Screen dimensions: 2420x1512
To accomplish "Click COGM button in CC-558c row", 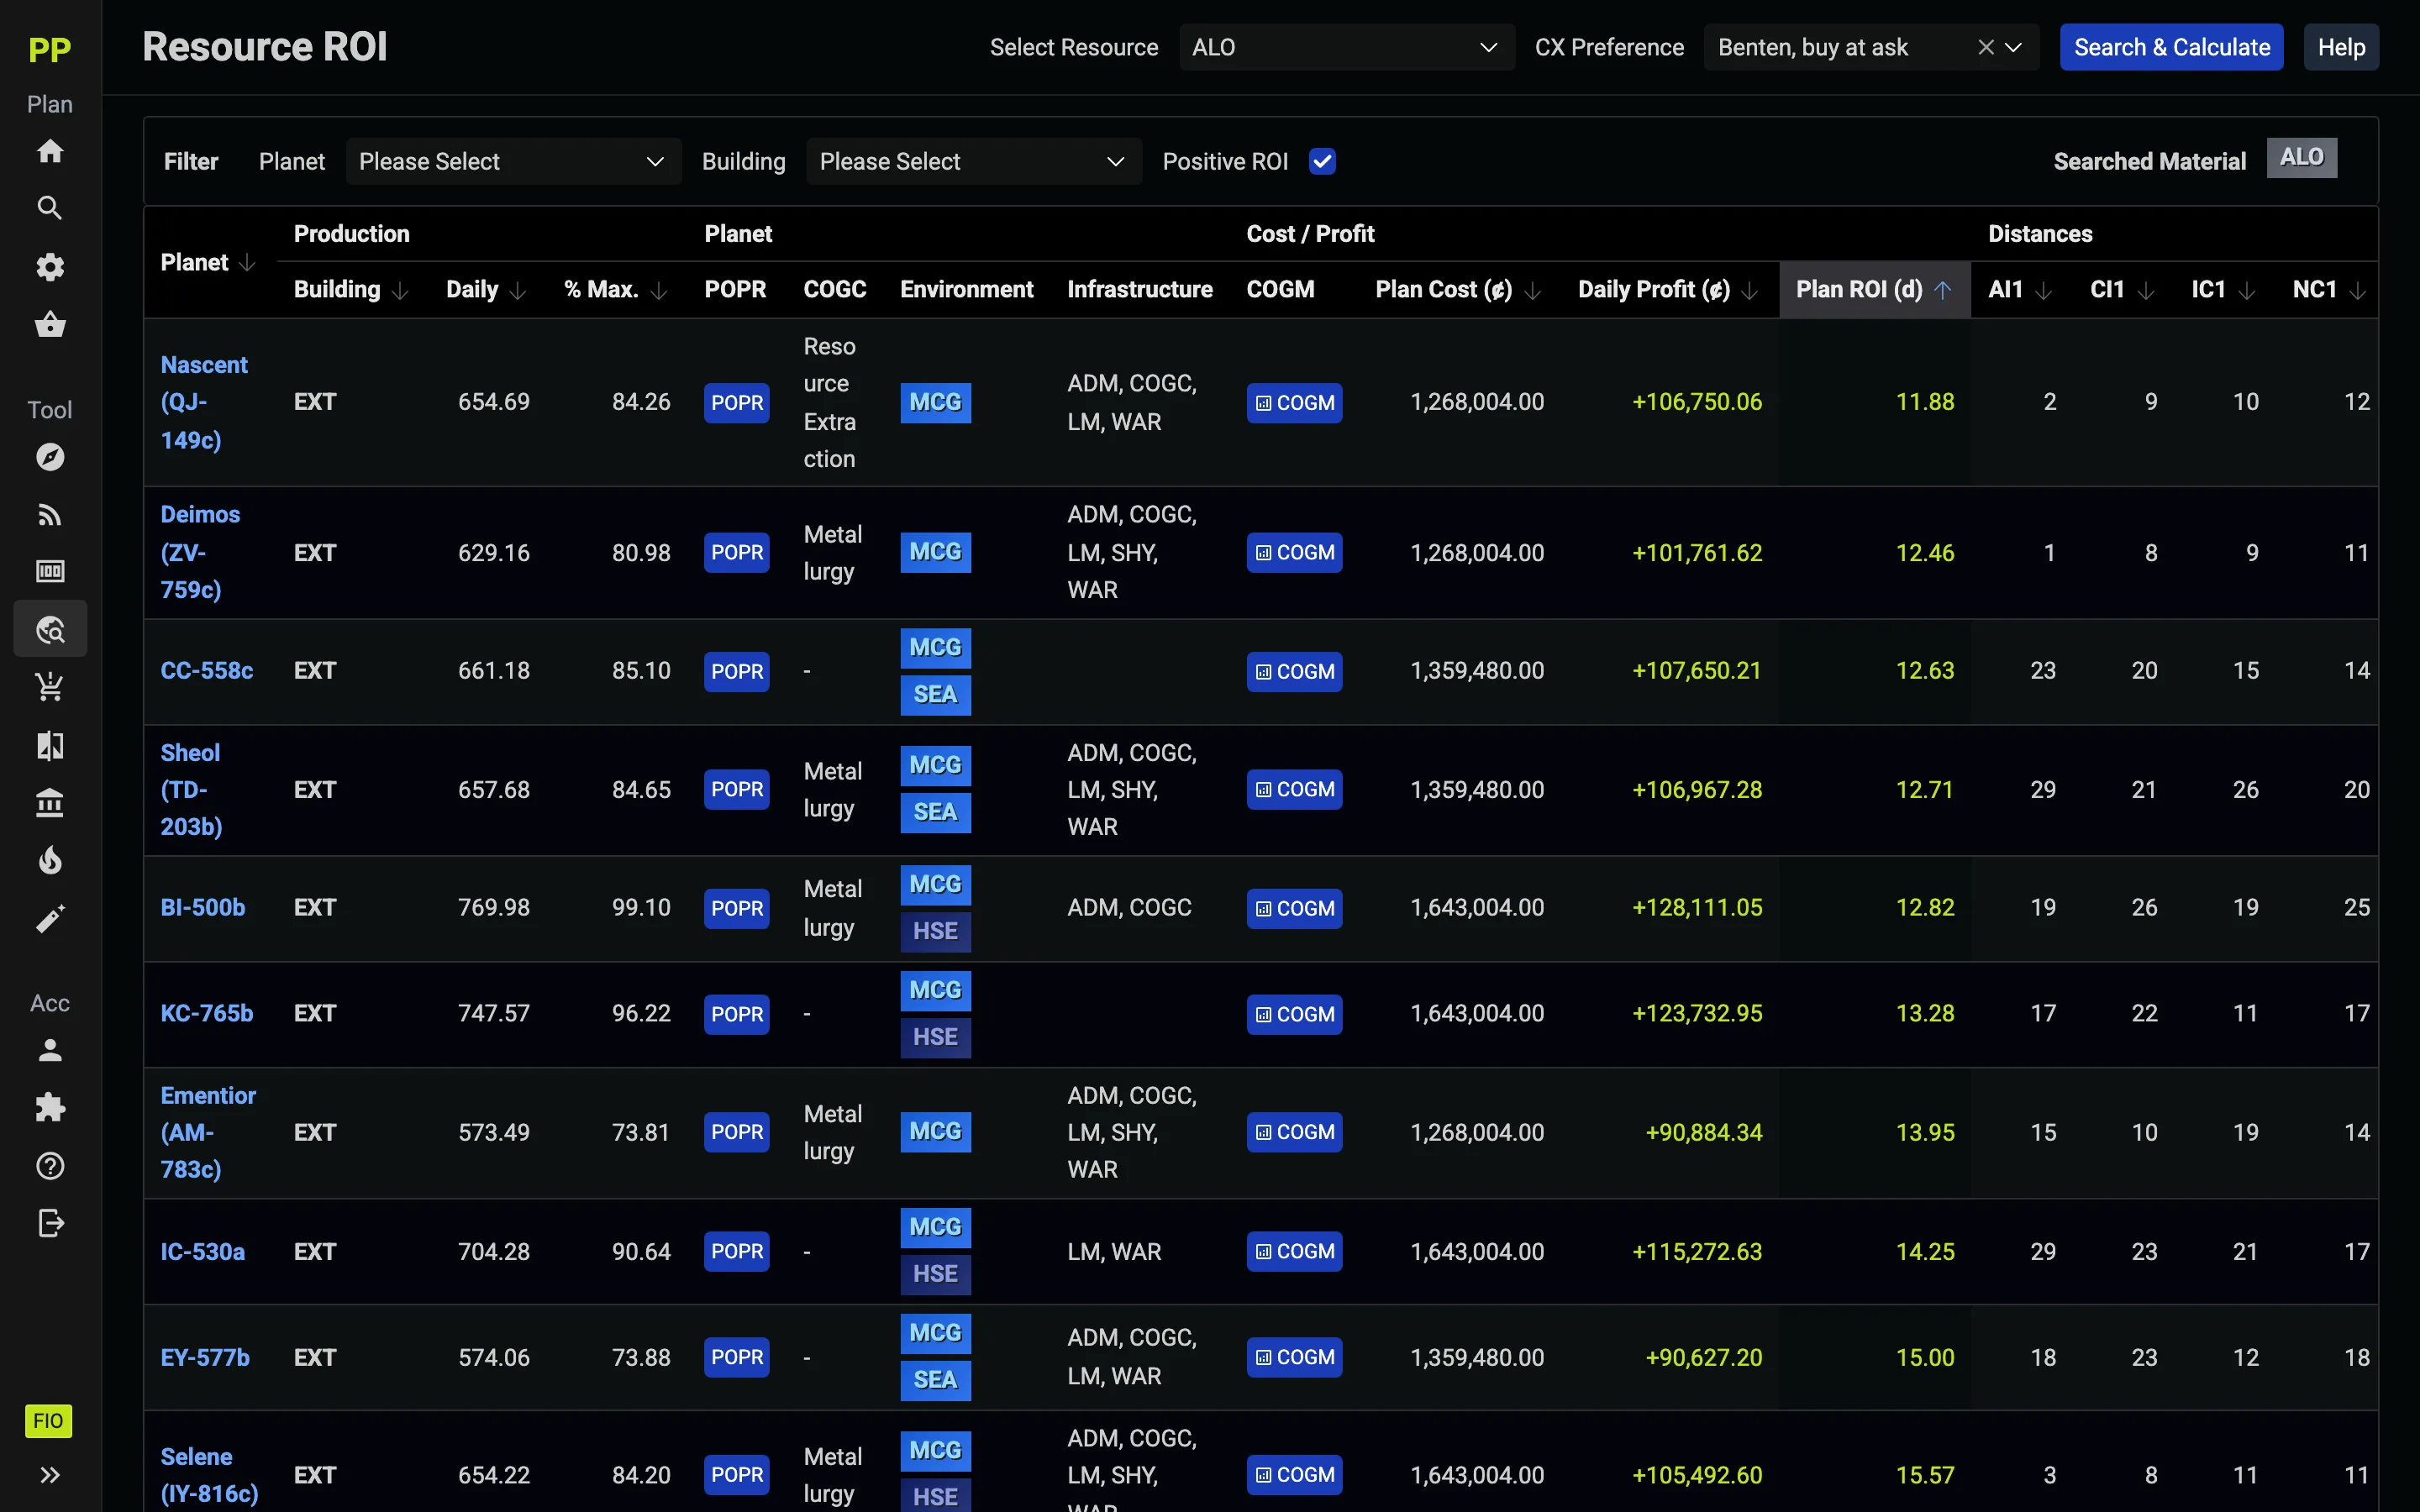I will click(x=1294, y=672).
